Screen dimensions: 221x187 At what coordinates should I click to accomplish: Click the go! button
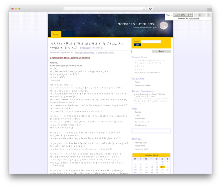137,45
